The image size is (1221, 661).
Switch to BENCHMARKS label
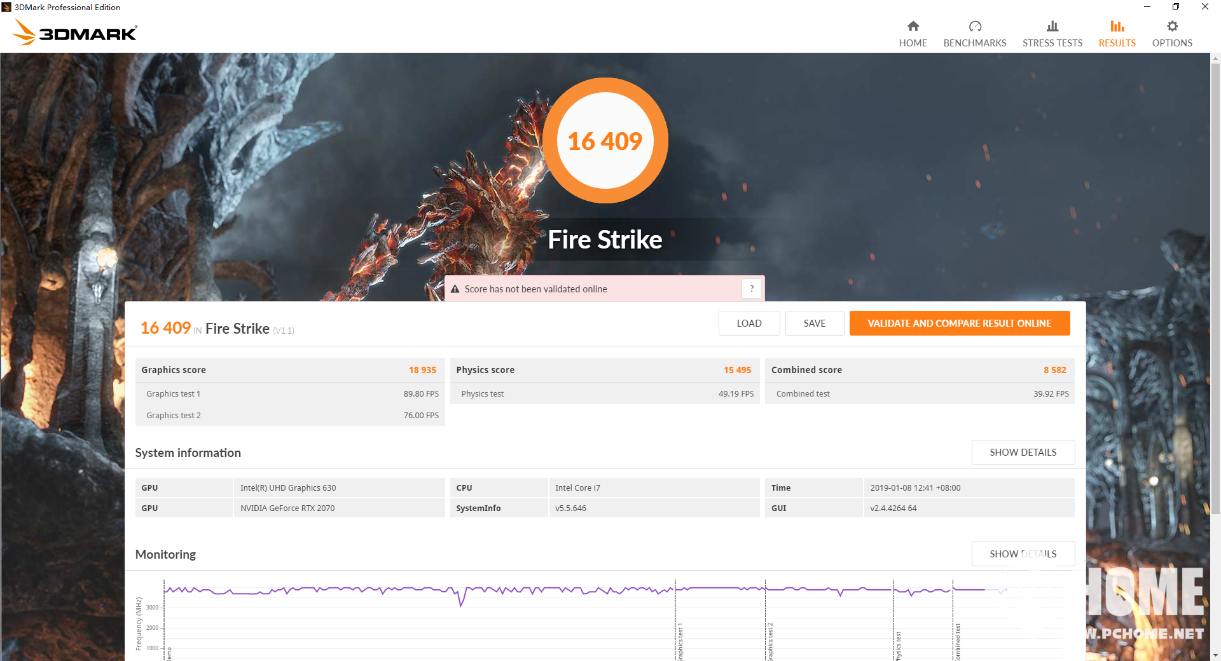(975, 43)
